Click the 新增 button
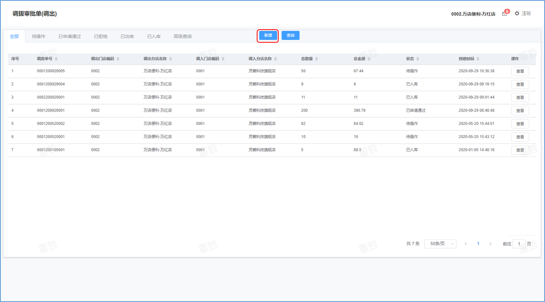 click(268, 35)
